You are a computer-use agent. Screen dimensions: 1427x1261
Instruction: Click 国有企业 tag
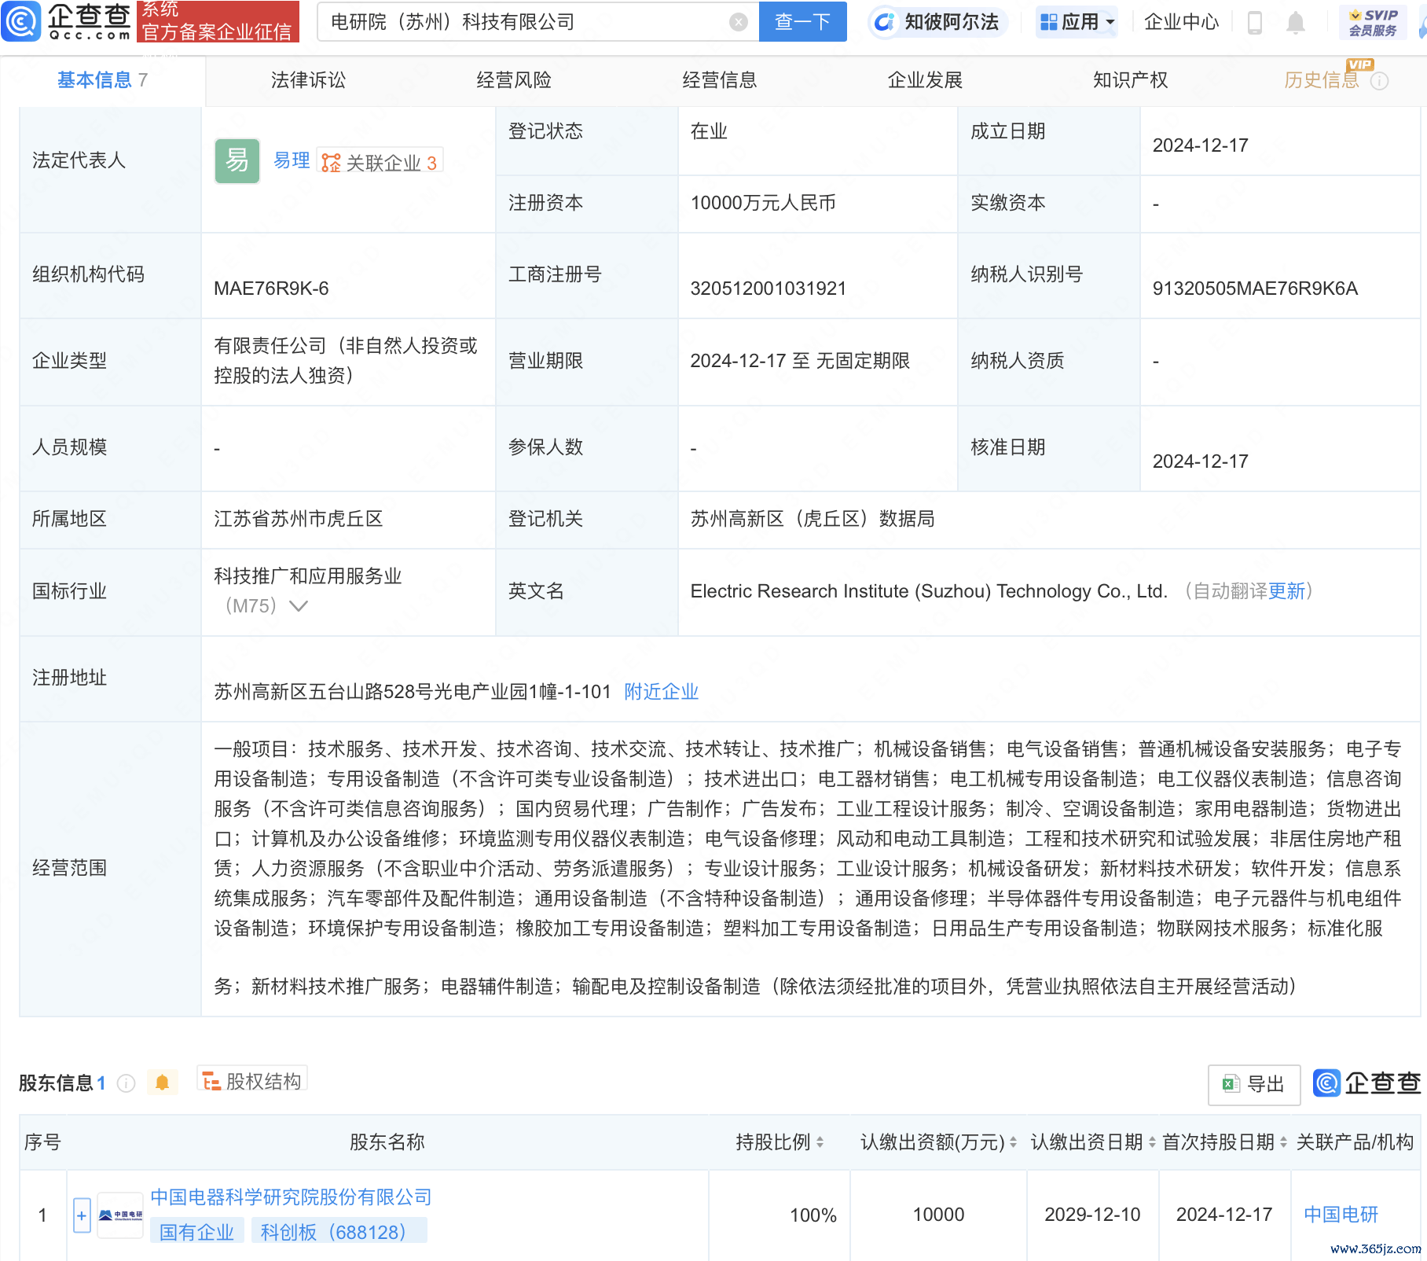[196, 1232]
